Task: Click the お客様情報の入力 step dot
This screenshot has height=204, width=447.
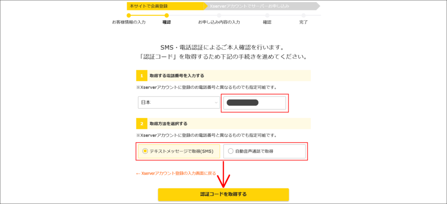Action: tap(129, 15)
